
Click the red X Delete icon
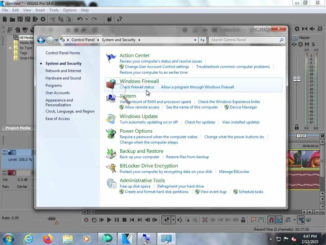coord(205,220)
